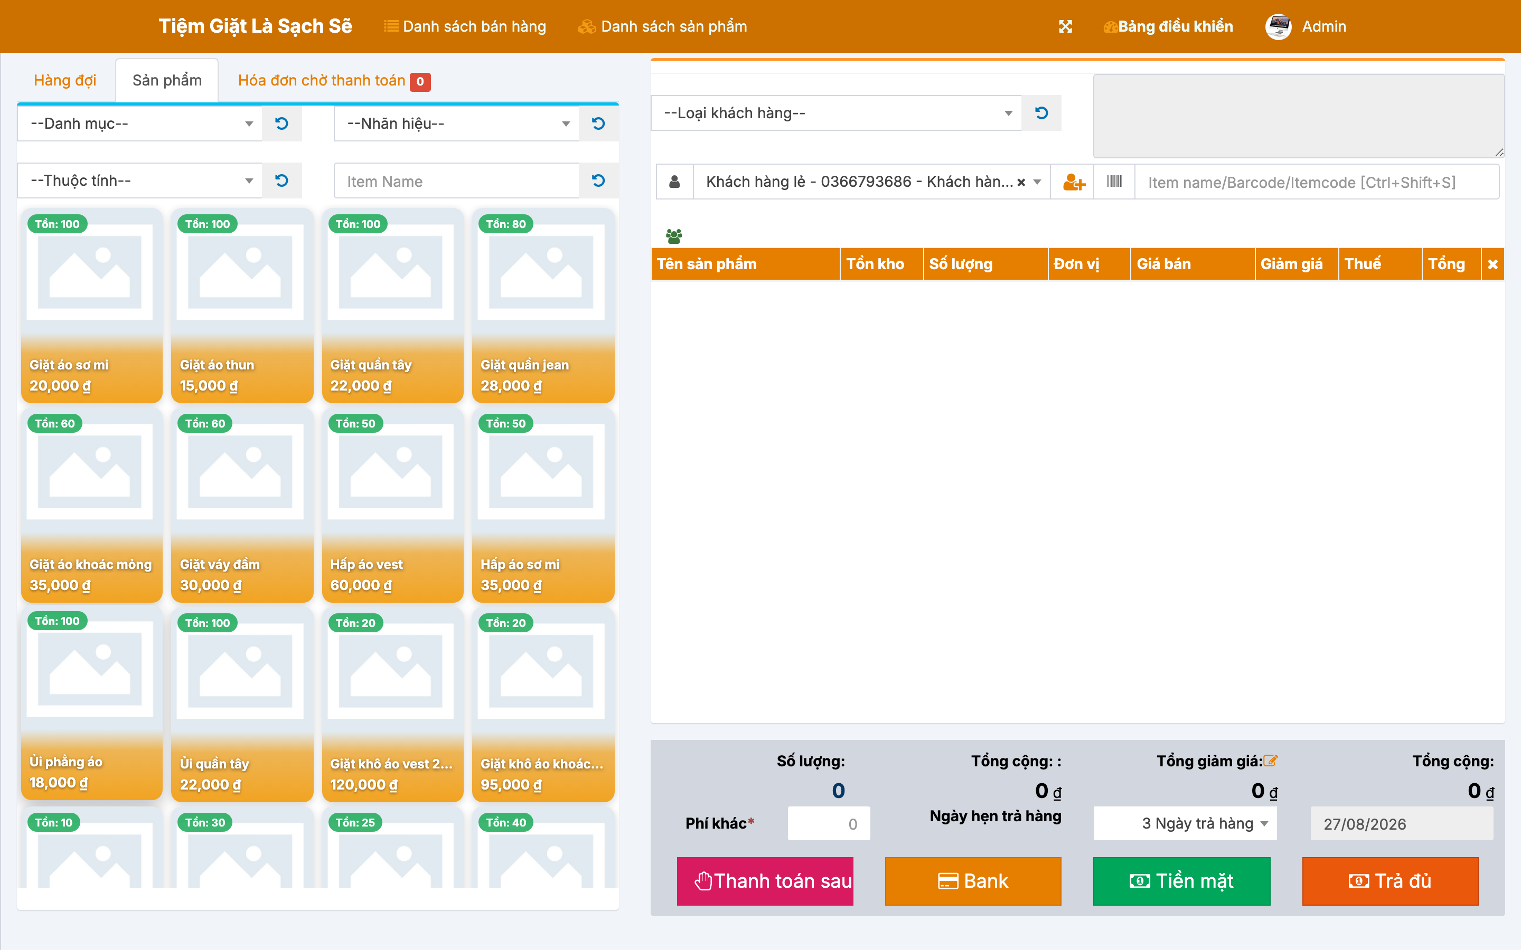
Task: Add Hấp áo sơ mi to cart
Action: (543, 506)
